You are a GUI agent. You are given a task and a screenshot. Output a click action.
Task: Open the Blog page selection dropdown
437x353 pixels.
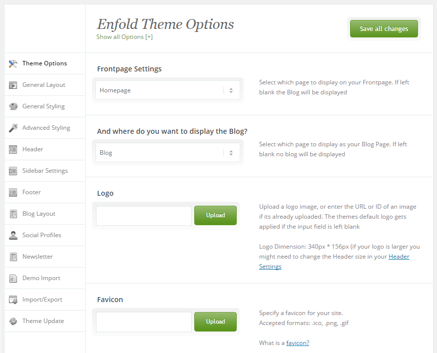[x=167, y=153]
